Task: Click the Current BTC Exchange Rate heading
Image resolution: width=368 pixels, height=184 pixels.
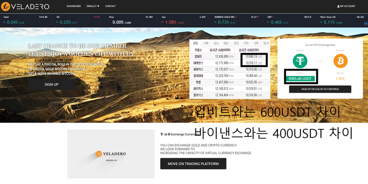Action: pos(320,45)
